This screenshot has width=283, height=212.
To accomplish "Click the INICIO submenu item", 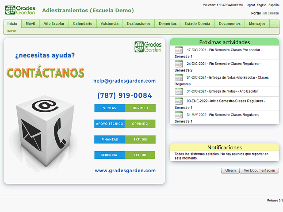I will tap(12, 31).
